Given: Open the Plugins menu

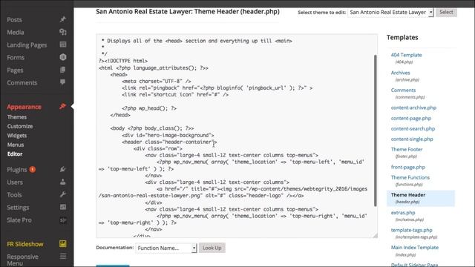Looking at the screenshot, I should (16, 170).
